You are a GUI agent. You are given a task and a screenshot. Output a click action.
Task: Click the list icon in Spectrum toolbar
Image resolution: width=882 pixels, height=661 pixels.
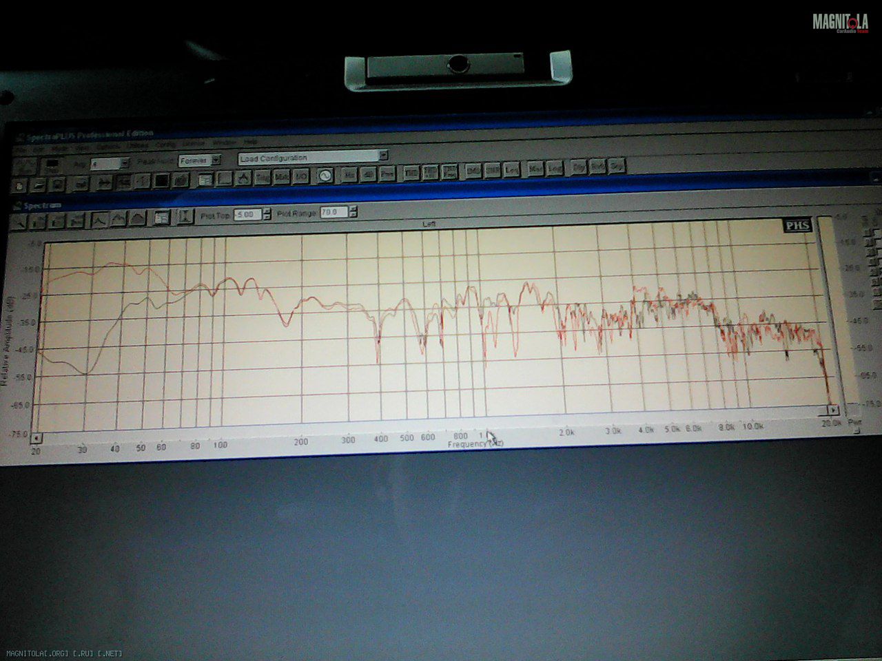(x=162, y=218)
